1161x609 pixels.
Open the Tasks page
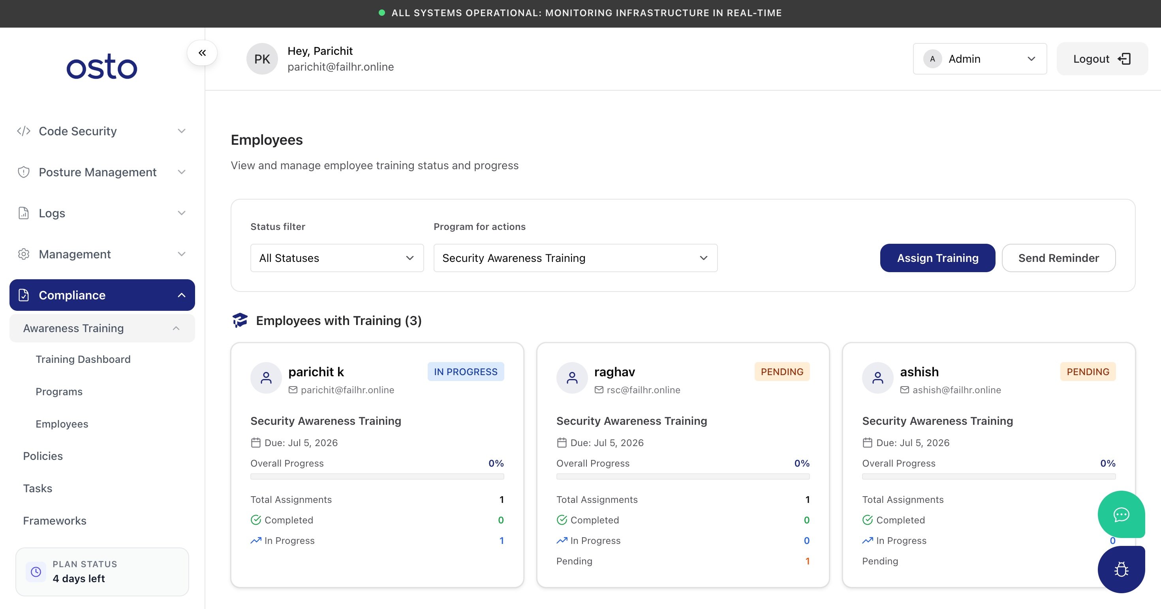[38, 488]
